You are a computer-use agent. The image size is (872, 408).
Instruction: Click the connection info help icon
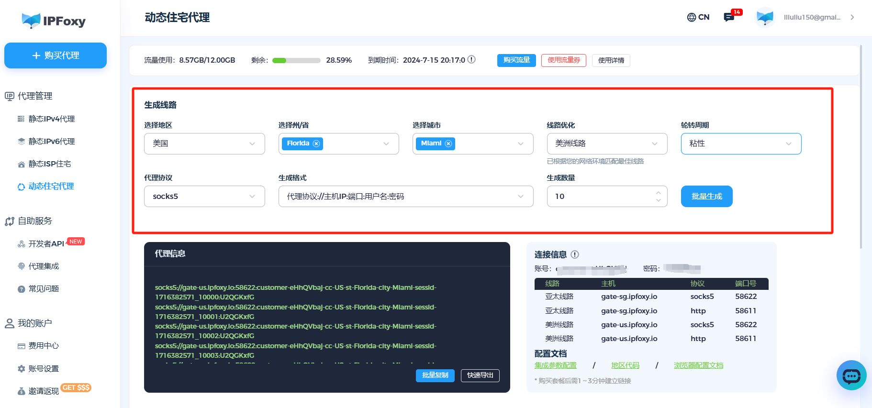(575, 254)
